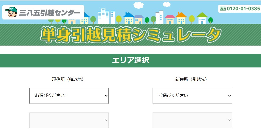The image size is (261, 132).
Task: Click the phone number 0120-01-0385
Action: [243, 9]
